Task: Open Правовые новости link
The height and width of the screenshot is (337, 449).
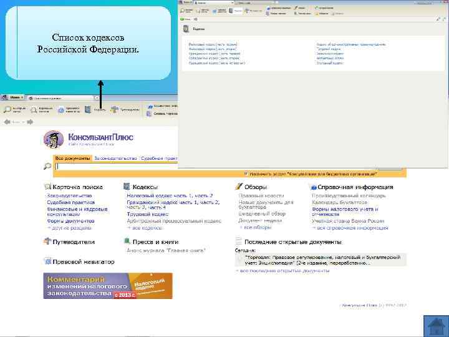Action: (261, 196)
